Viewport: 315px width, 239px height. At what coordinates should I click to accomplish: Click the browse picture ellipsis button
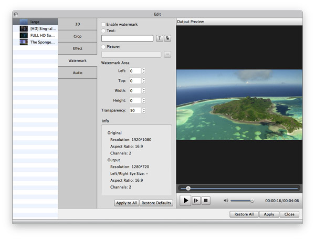pos(167,54)
